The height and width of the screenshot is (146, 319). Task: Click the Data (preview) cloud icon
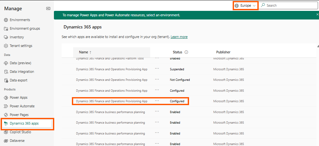click(6, 63)
